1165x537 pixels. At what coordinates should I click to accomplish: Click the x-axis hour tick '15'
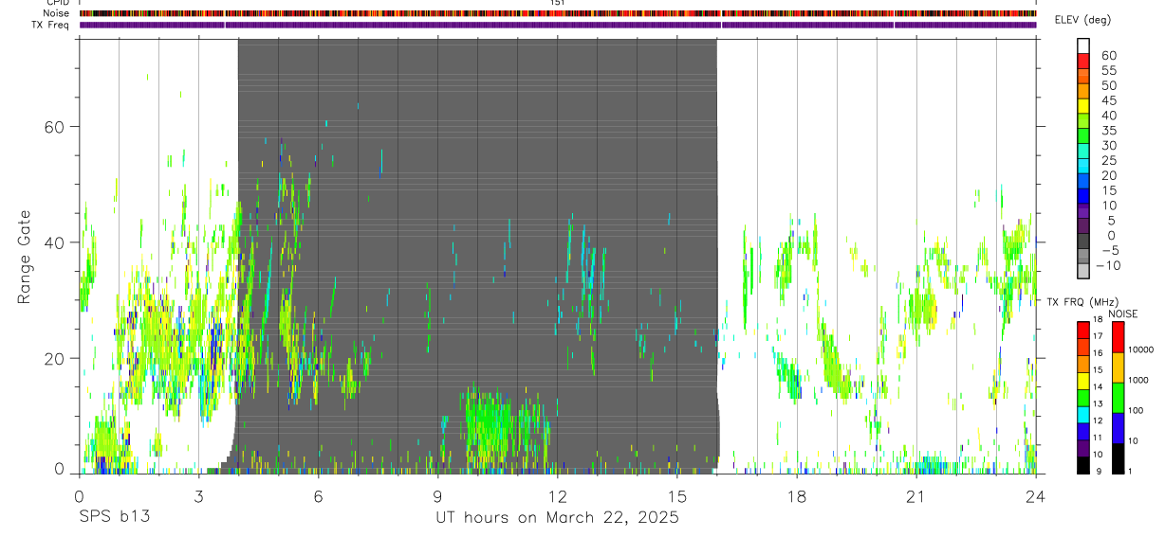pyautogui.click(x=677, y=496)
